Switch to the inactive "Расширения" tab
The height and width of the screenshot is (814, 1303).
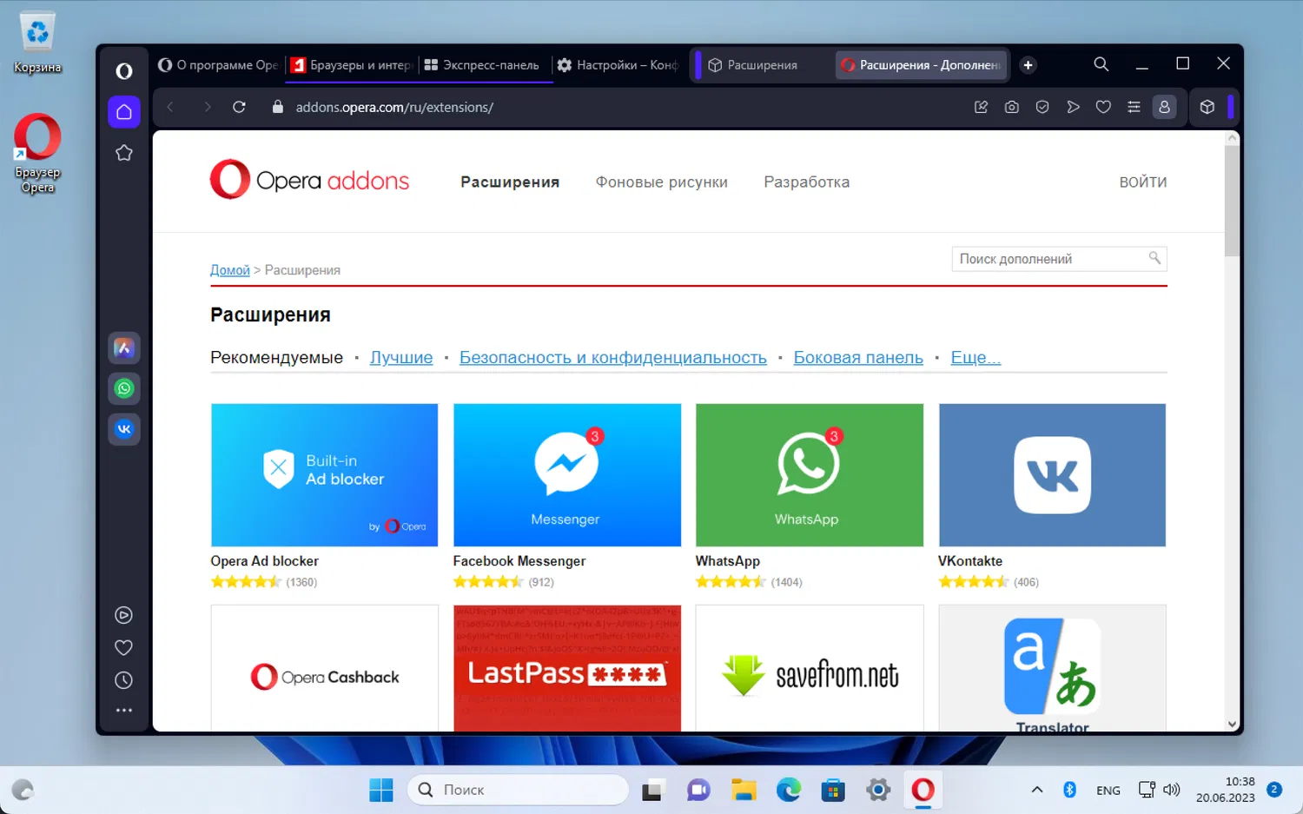(x=765, y=65)
